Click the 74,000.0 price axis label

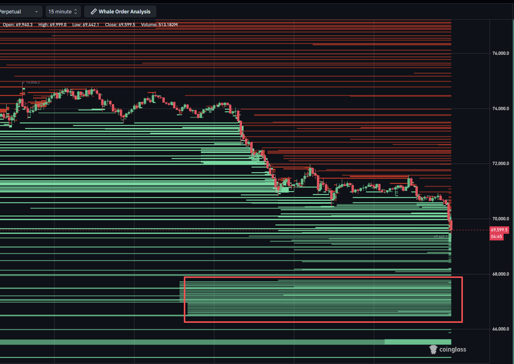(x=500, y=108)
